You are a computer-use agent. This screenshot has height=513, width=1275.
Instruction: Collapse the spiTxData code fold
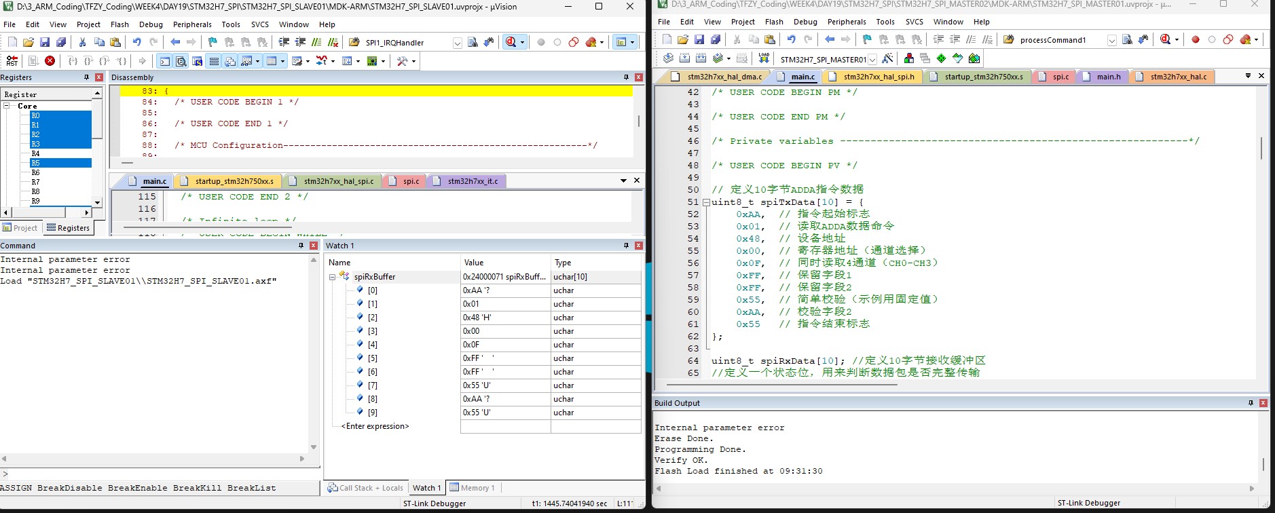point(706,202)
